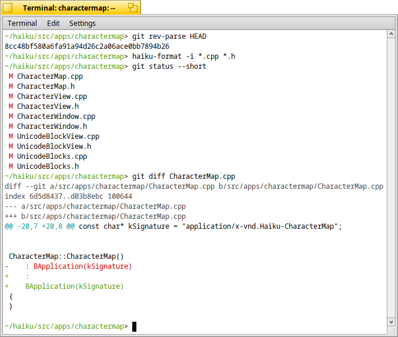Click the scrollbar down arrow

tap(392, 323)
